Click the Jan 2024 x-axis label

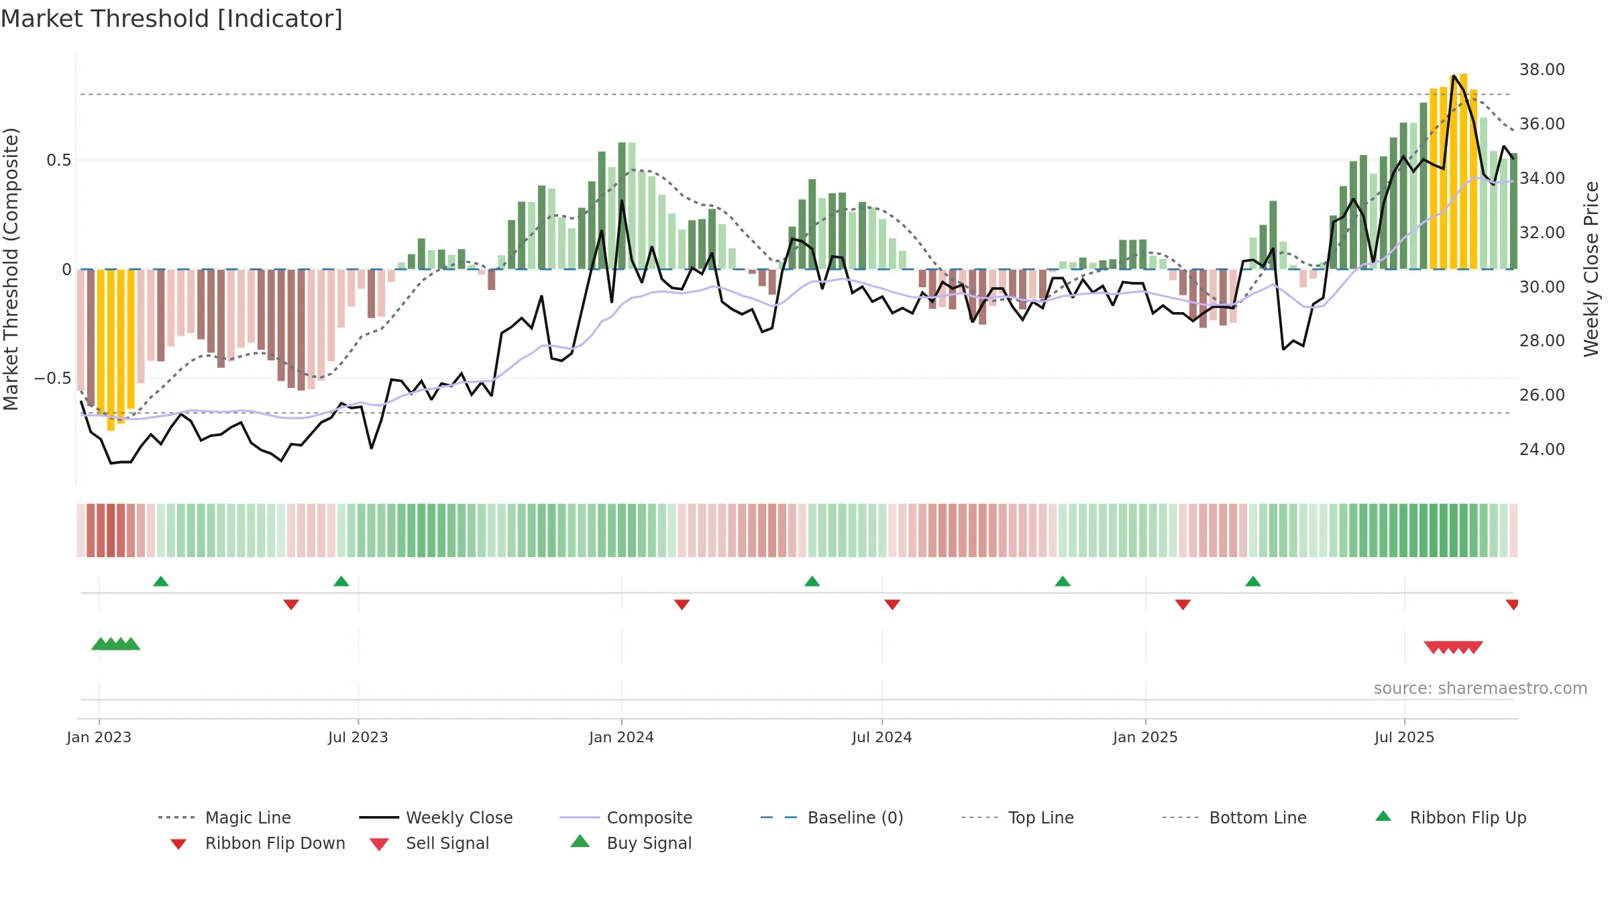(622, 737)
